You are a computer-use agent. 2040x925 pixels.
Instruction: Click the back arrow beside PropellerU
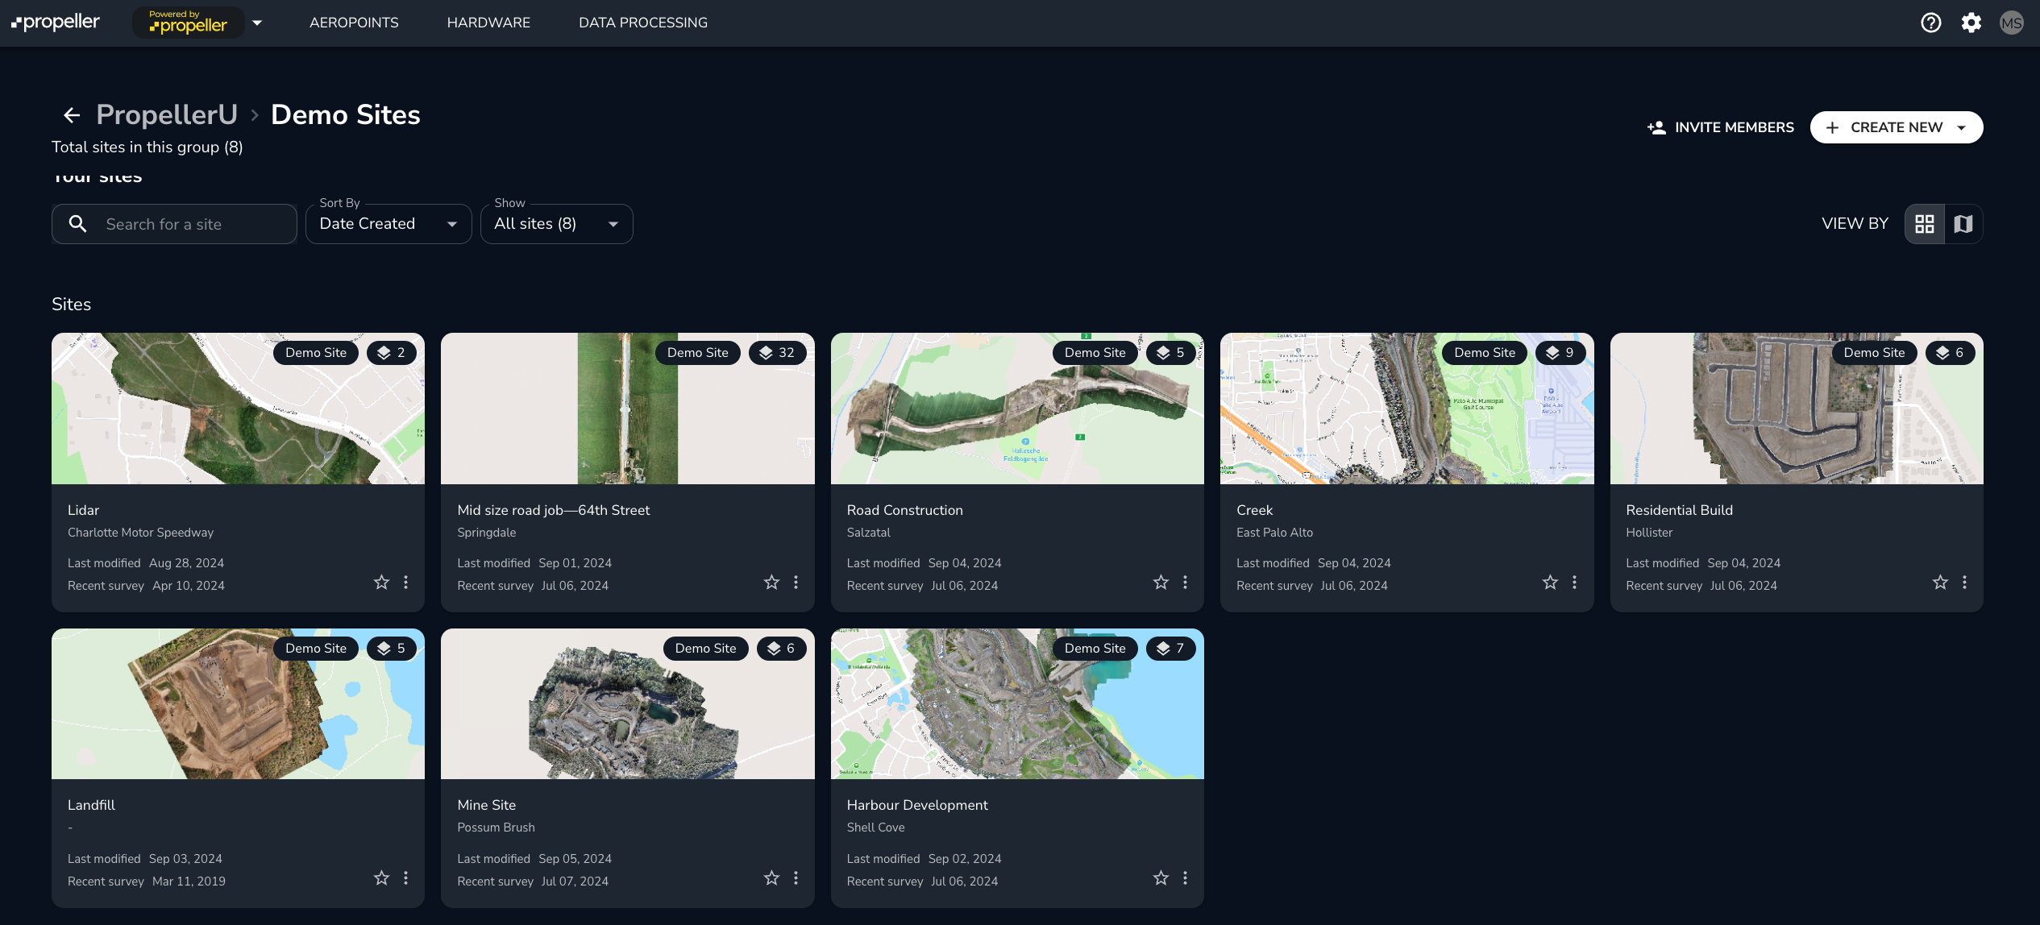click(72, 115)
